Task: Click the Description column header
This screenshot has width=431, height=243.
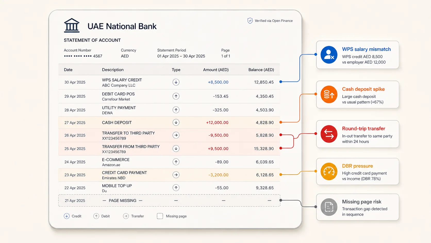Action: coord(113,70)
